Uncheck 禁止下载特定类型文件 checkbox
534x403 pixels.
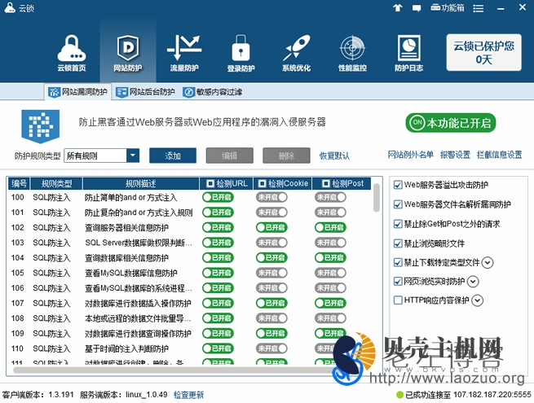click(x=397, y=262)
